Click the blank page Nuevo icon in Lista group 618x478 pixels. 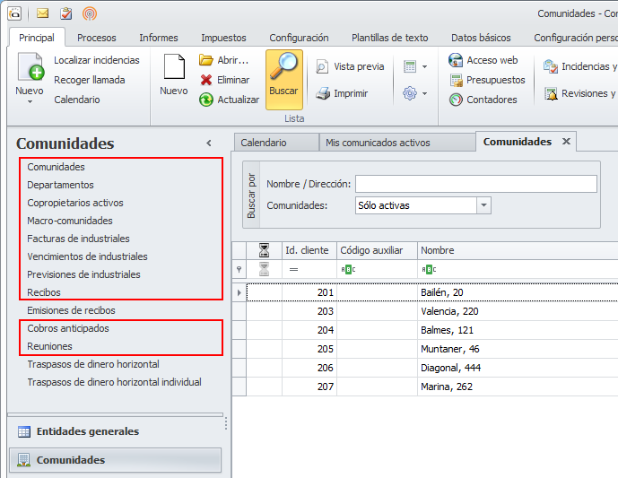[174, 66]
